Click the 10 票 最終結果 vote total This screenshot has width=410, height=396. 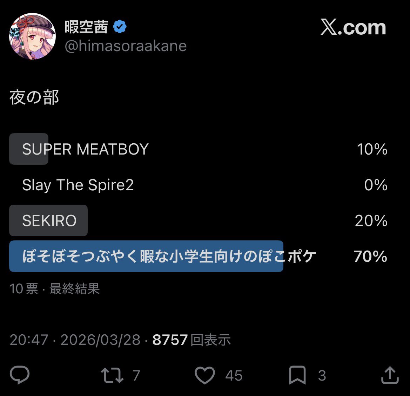tap(55, 289)
